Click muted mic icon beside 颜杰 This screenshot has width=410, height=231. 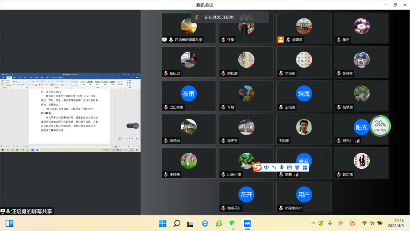tap(339, 40)
